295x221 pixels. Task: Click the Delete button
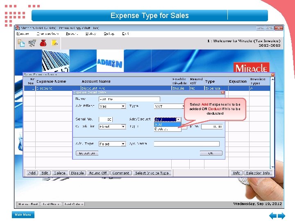[x=60, y=173]
